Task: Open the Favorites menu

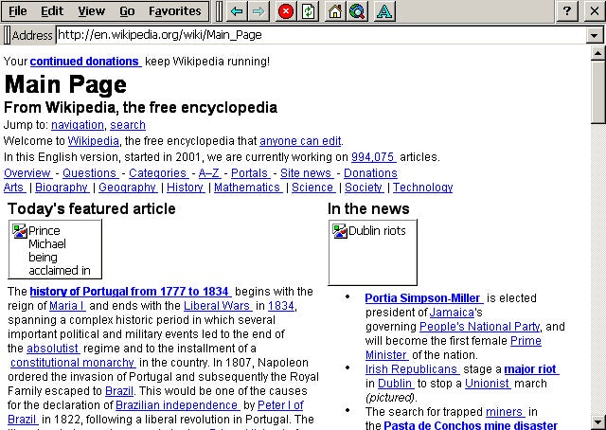Action: (x=174, y=10)
